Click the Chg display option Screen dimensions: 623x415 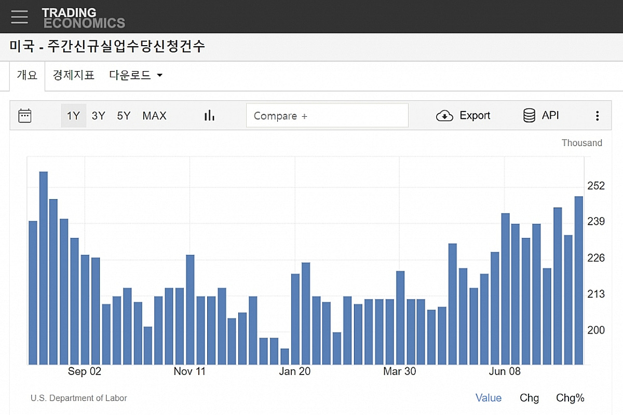[529, 398]
